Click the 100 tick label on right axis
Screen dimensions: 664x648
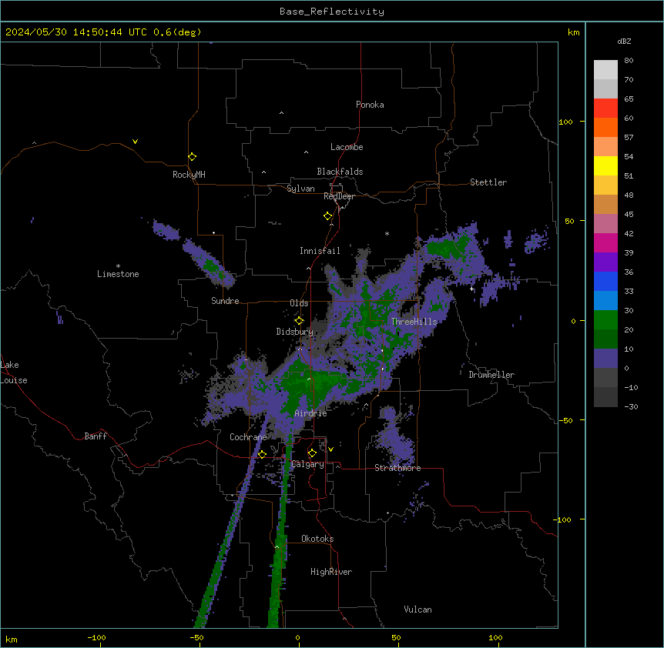click(x=565, y=122)
